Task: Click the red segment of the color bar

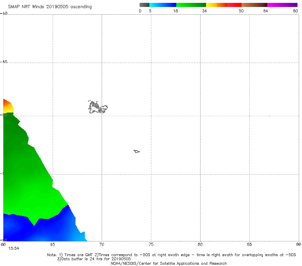Action: coord(235,5)
